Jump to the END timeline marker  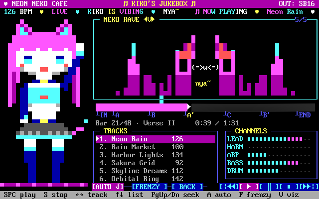click(x=303, y=115)
